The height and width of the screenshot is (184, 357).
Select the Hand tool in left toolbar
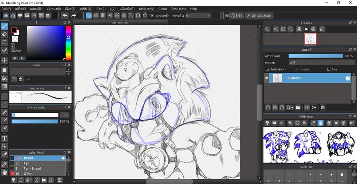[x=4, y=173]
